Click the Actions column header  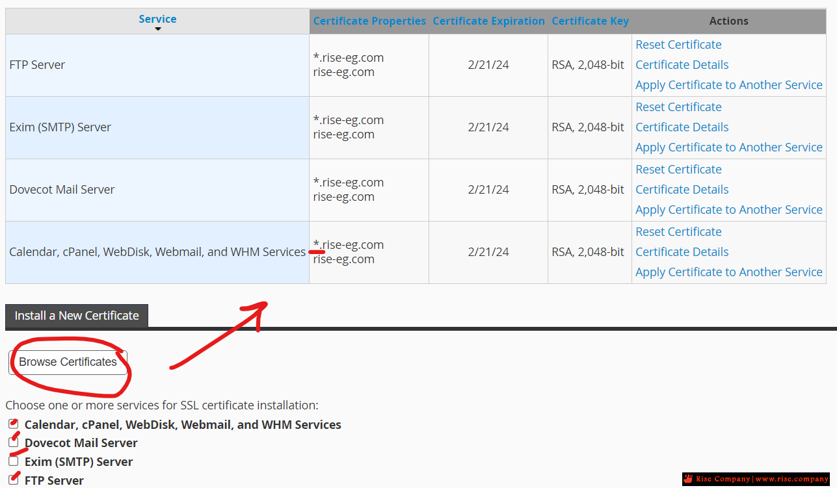[x=728, y=21]
